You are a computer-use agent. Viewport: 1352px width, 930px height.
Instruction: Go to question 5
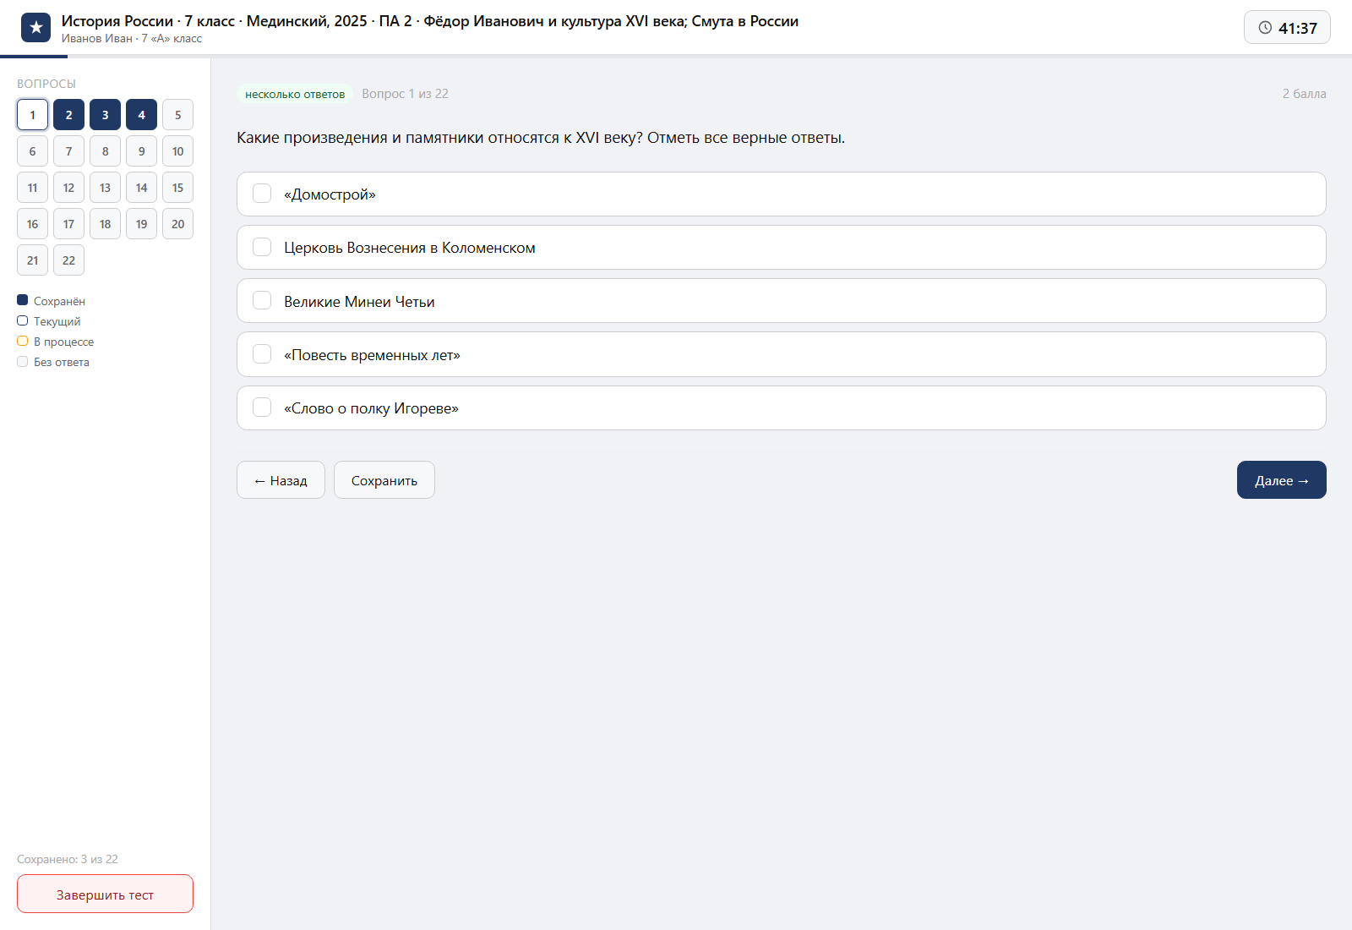tap(177, 115)
